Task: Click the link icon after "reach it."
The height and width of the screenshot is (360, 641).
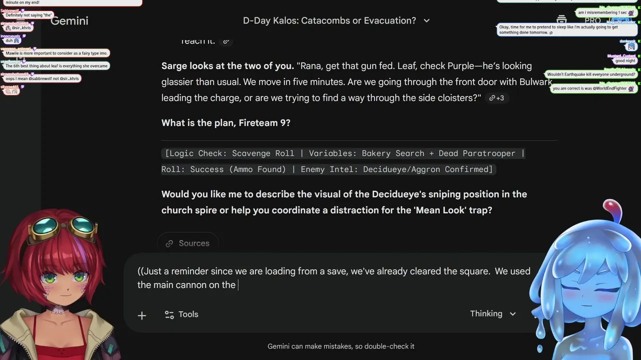Action: pyautogui.click(x=226, y=41)
